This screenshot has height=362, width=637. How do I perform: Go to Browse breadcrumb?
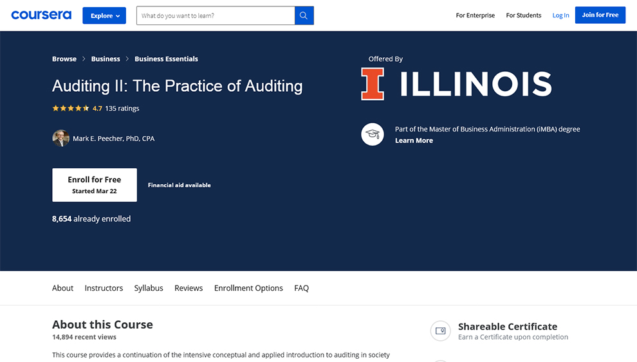64,59
